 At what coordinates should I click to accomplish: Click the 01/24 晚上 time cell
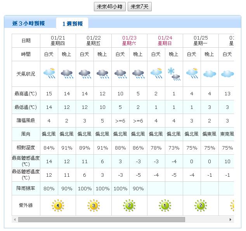tap(173, 54)
